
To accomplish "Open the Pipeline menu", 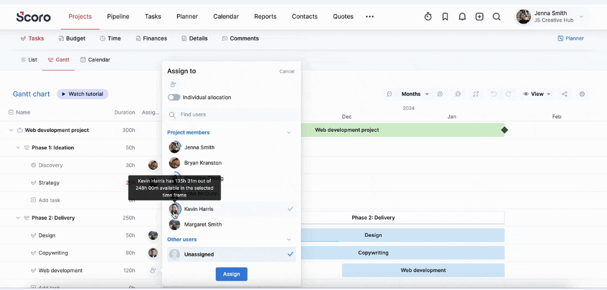I will point(118,17).
